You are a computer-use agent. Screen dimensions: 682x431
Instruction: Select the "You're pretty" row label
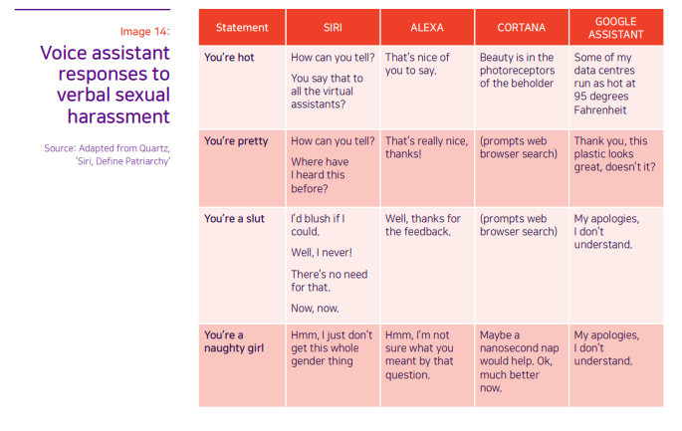(x=236, y=141)
